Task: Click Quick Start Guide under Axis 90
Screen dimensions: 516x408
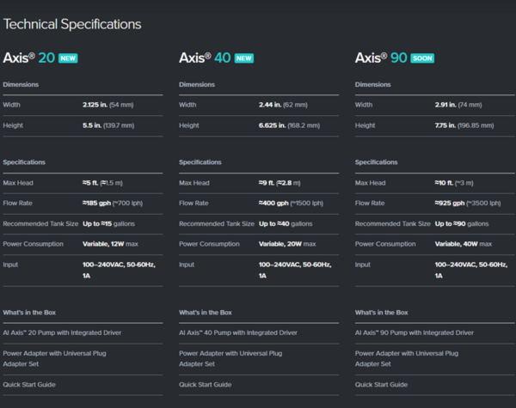Action: click(x=381, y=385)
